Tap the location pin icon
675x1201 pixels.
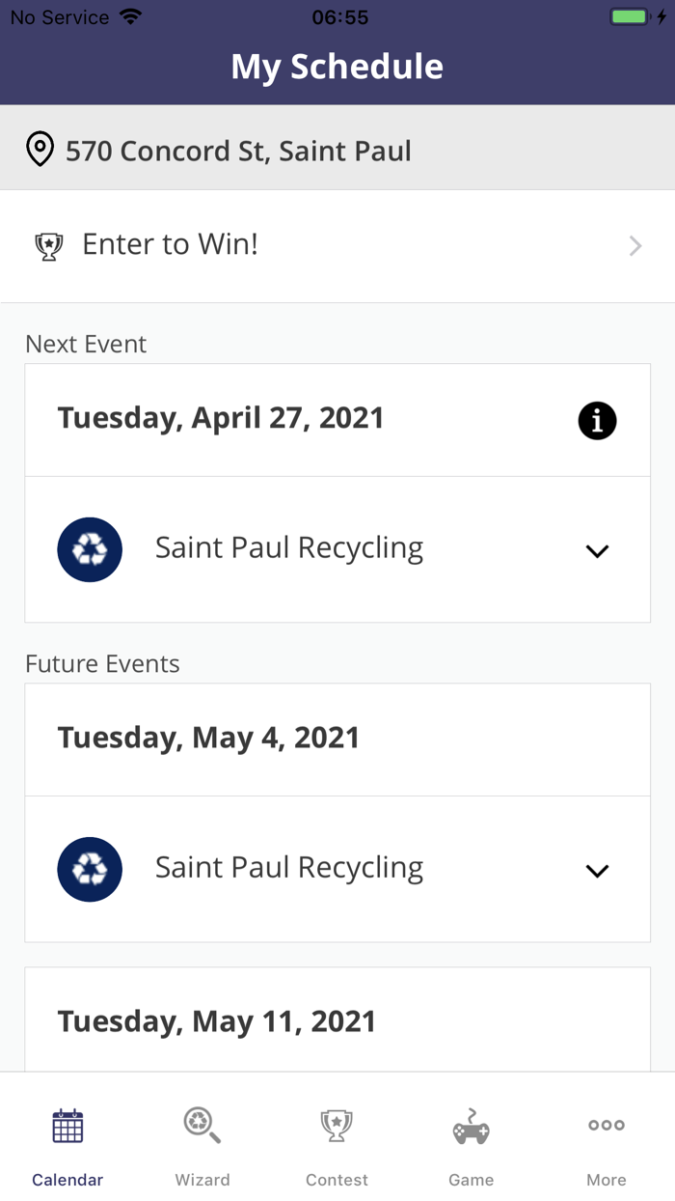click(x=40, y=148)
